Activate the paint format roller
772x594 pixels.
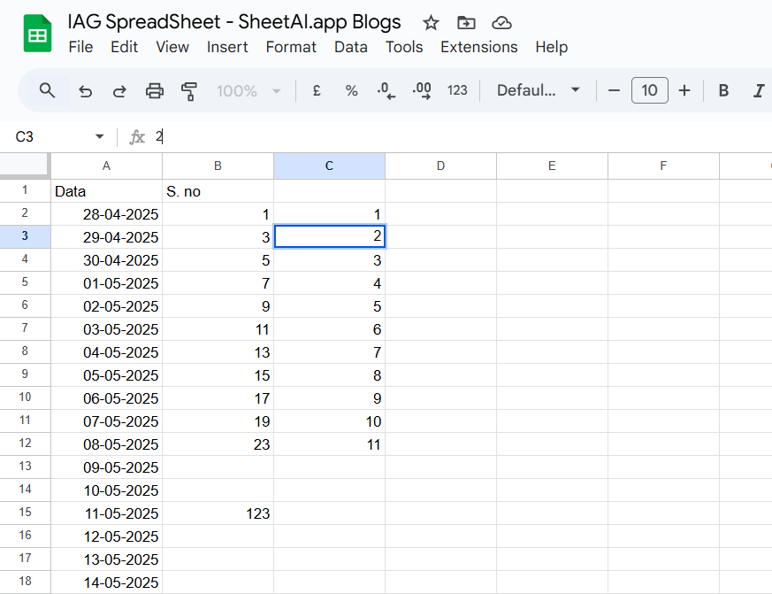(189, 91)
